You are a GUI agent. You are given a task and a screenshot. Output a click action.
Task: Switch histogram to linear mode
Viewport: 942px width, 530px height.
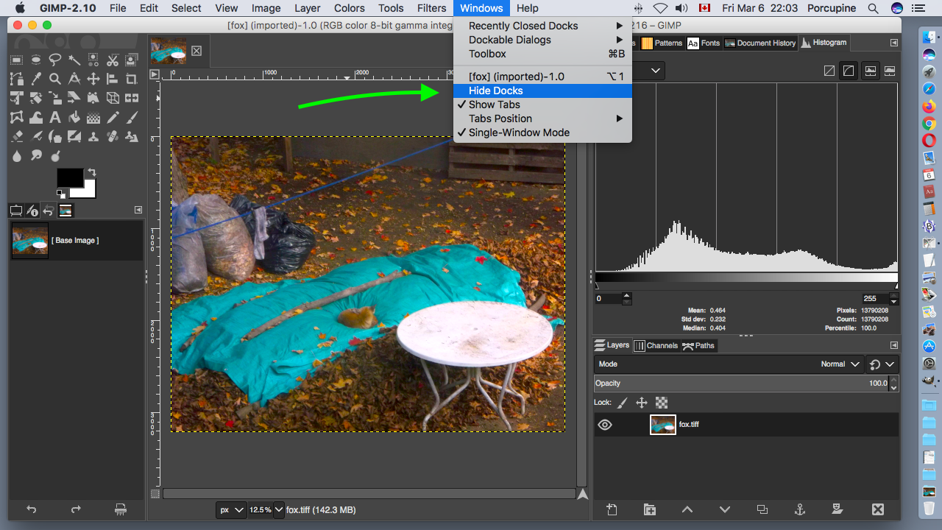[829, 71]
